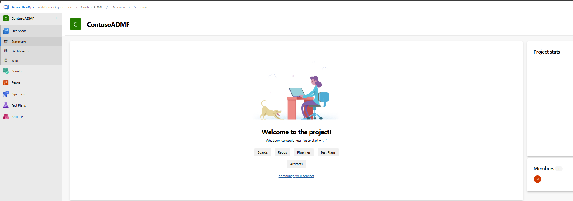
Task: Click the Test Plans flask icon
Action: (6, 105)
